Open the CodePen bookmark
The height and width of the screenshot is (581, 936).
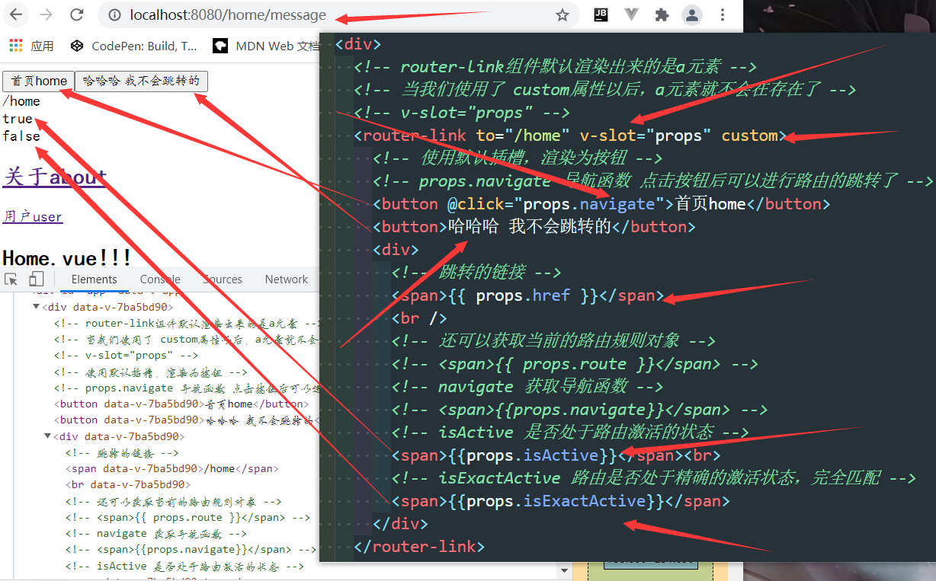[133, 46]
